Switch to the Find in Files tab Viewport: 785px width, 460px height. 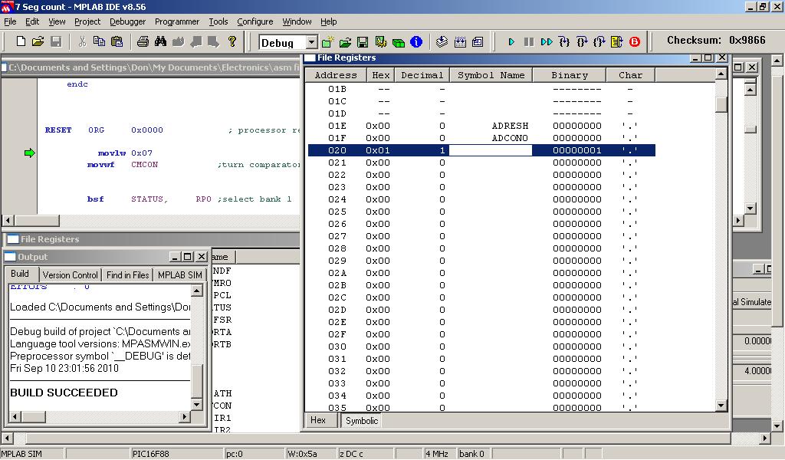128,274
